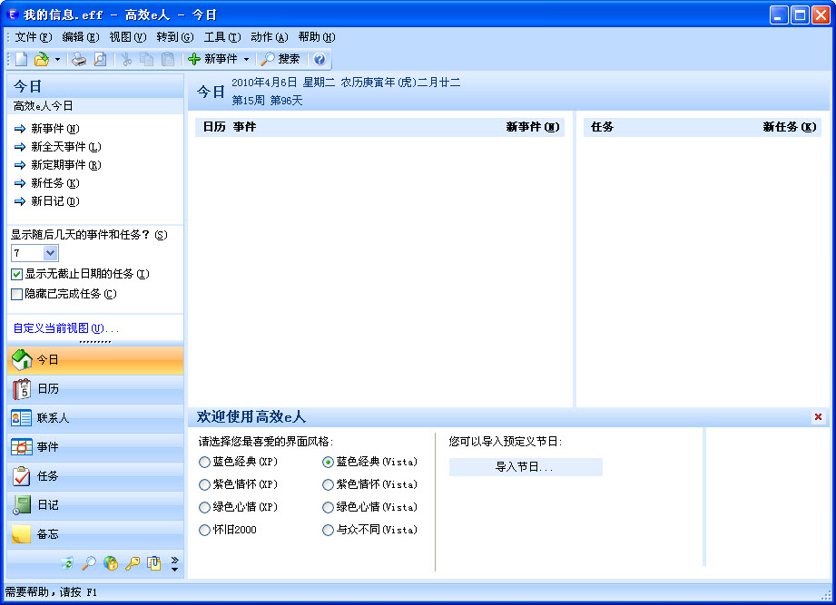Open 备忘 memo in navigation pane

click(x=95, y=534)
